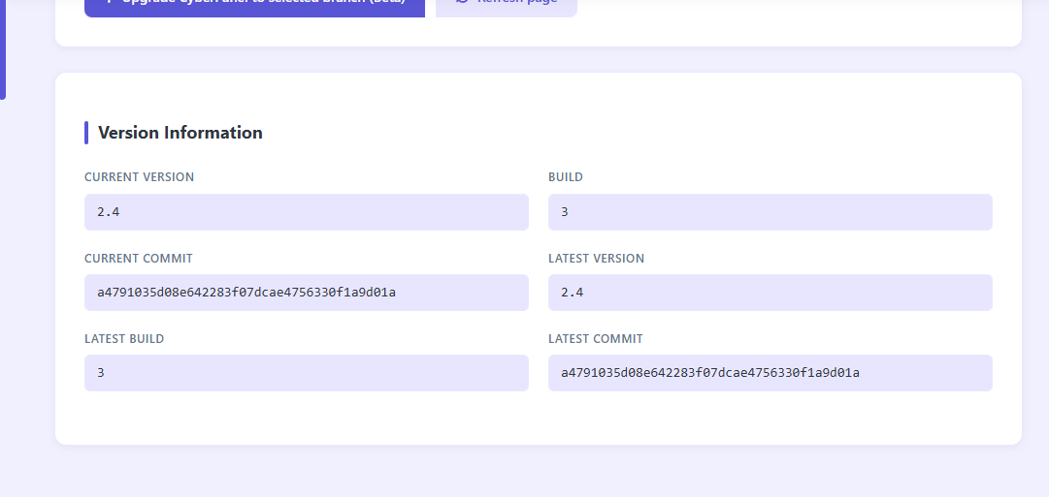Click the Latest Version field showing 2.4
Viewport: 1049px width, 497px height.
pyautogui.click(x=770, y=293)
